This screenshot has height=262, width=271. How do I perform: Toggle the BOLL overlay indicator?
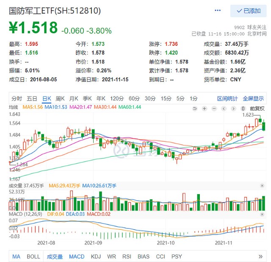(33, 256)
